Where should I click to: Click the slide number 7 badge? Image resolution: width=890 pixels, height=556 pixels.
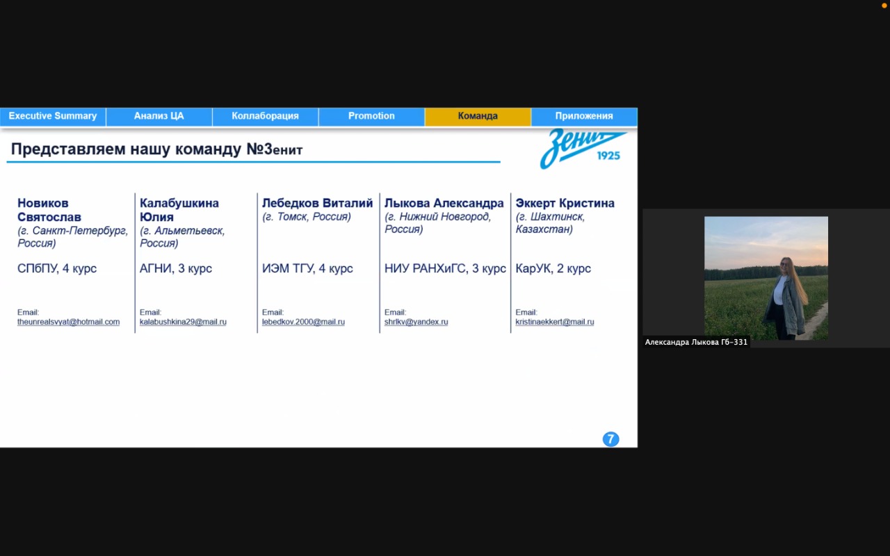pos(610,439)
